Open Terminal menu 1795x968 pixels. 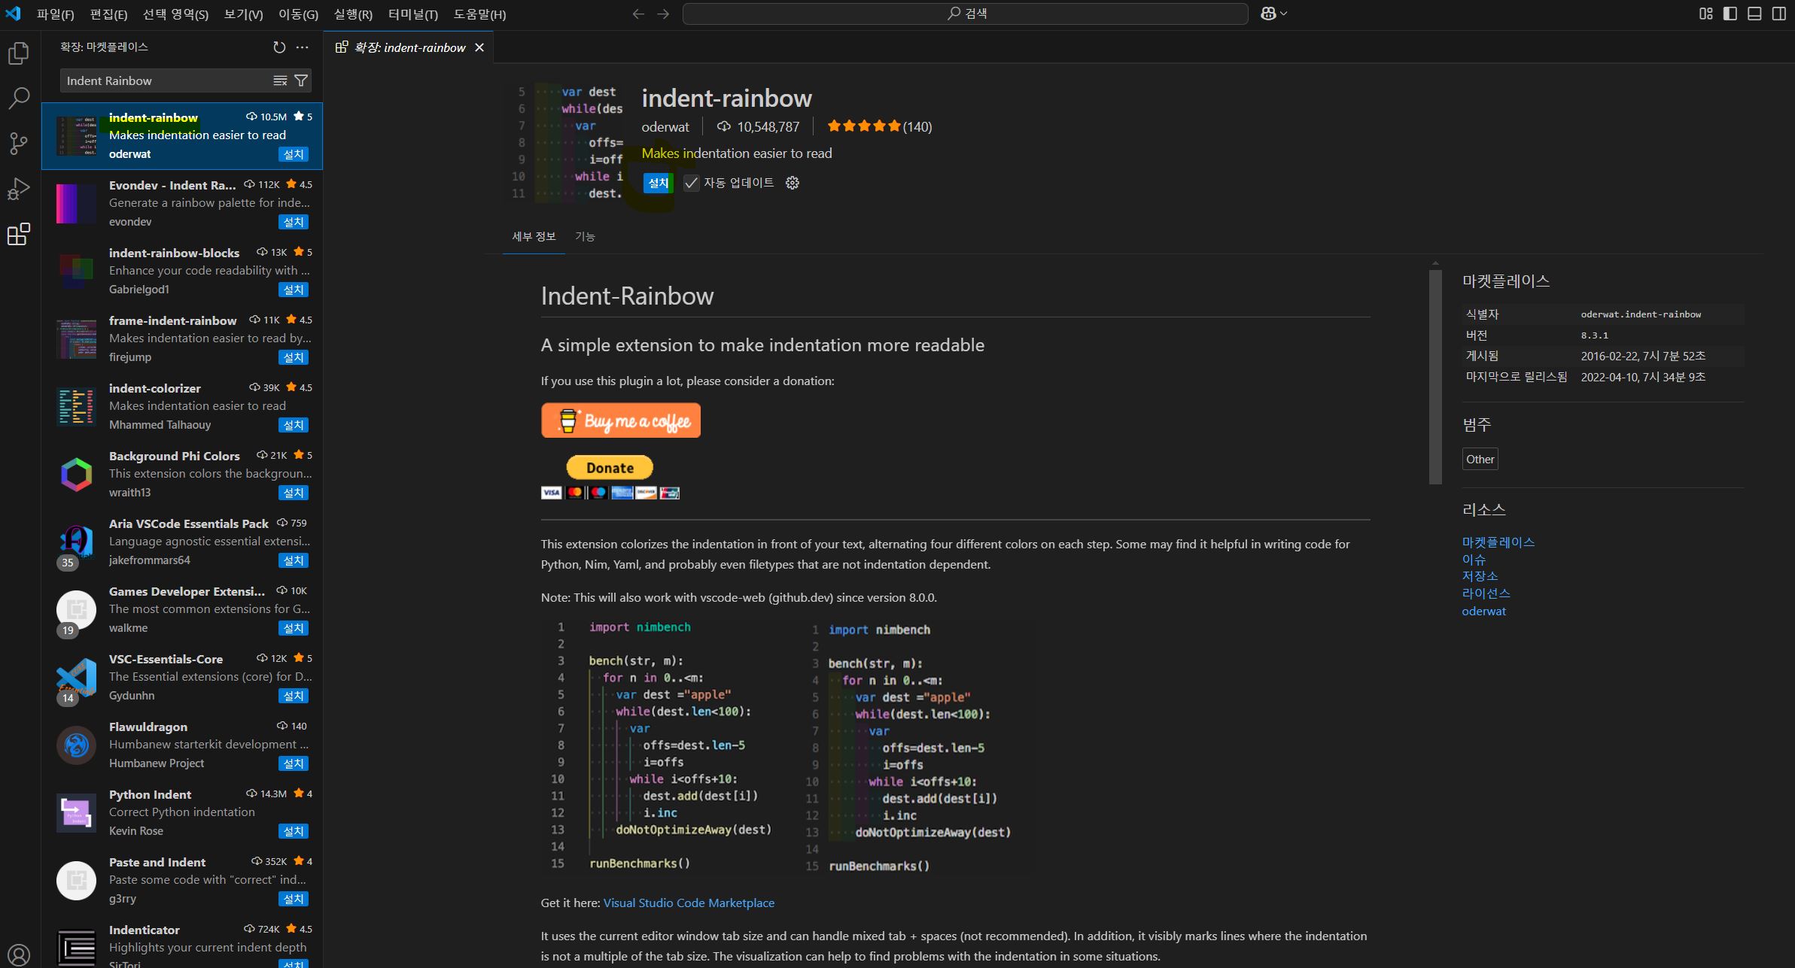412,14
